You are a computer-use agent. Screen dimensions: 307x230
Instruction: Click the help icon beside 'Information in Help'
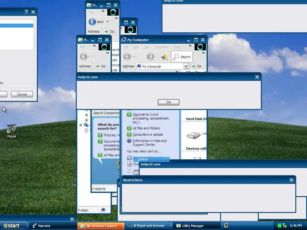click(x=129, y=141)
